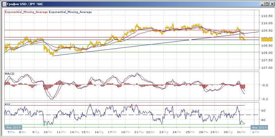This screenshot has width=276, height=138.
Task: Click the Янв 2019 month marker
Action: click(x=13, y=127)
